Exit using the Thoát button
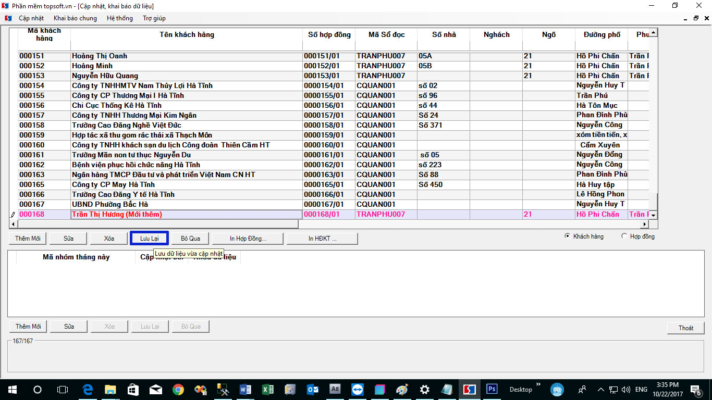 click(686, 328)
